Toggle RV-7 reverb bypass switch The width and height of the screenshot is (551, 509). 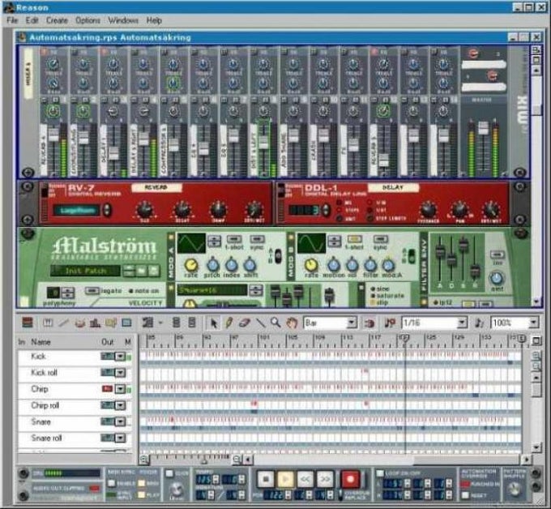45,191
